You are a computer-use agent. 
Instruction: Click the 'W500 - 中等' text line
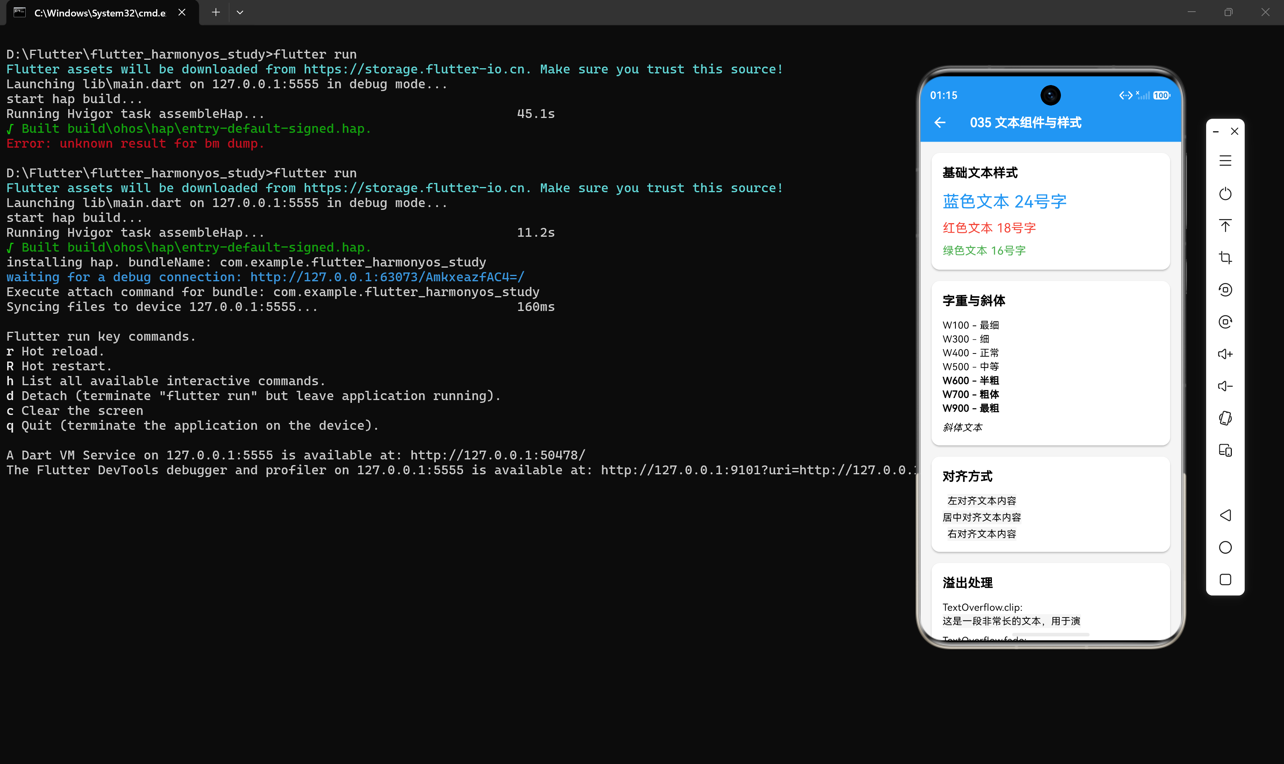pyautogui.click(x=971, y=367)
